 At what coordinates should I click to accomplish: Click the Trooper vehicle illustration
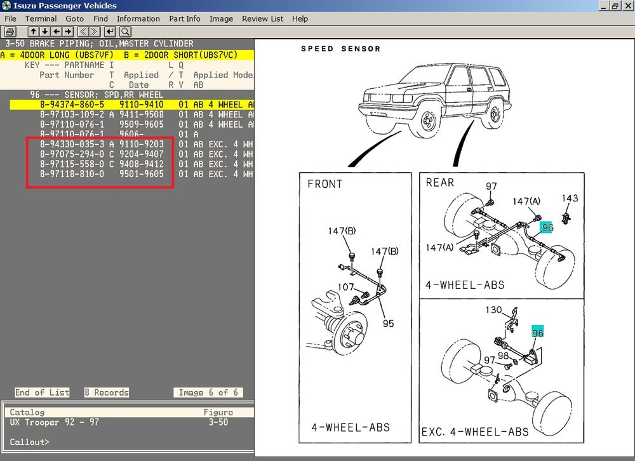pyautogui.click(x=434, y=100)
